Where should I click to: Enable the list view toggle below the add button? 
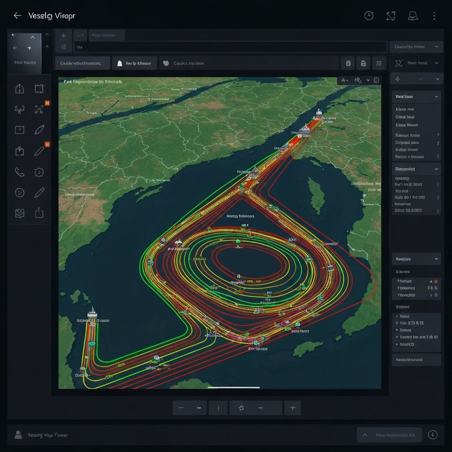(63, 46)
